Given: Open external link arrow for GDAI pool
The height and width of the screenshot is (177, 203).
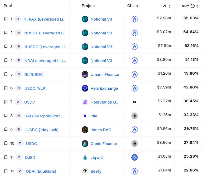Looking at the screenshot, I should pos(20,171).
